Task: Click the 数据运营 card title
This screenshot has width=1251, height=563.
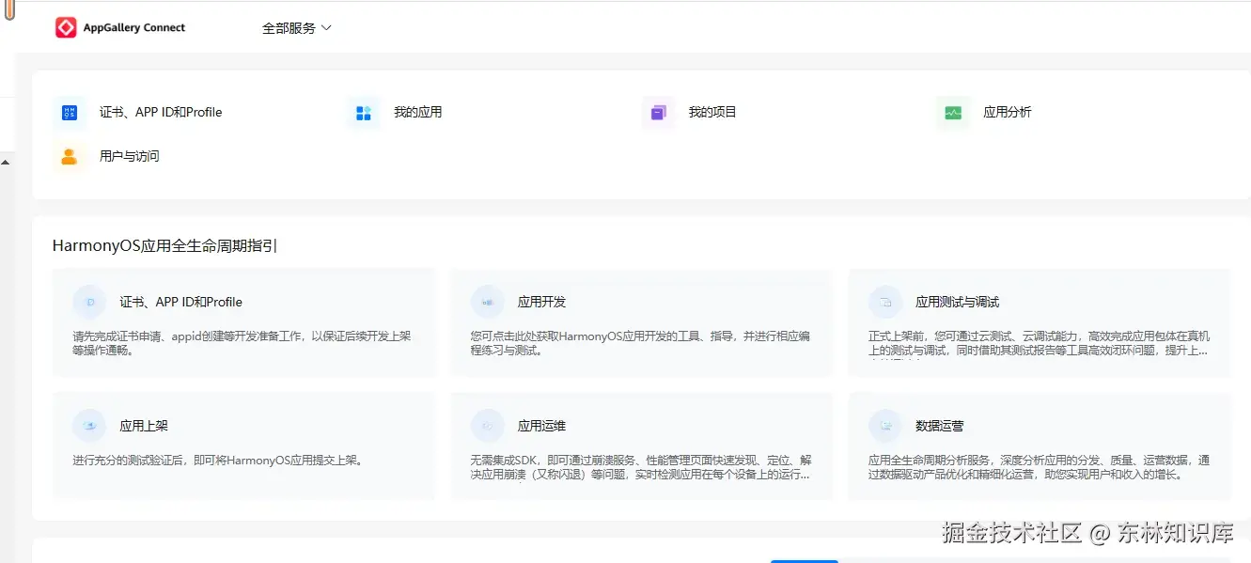Action: click(940, 426)
